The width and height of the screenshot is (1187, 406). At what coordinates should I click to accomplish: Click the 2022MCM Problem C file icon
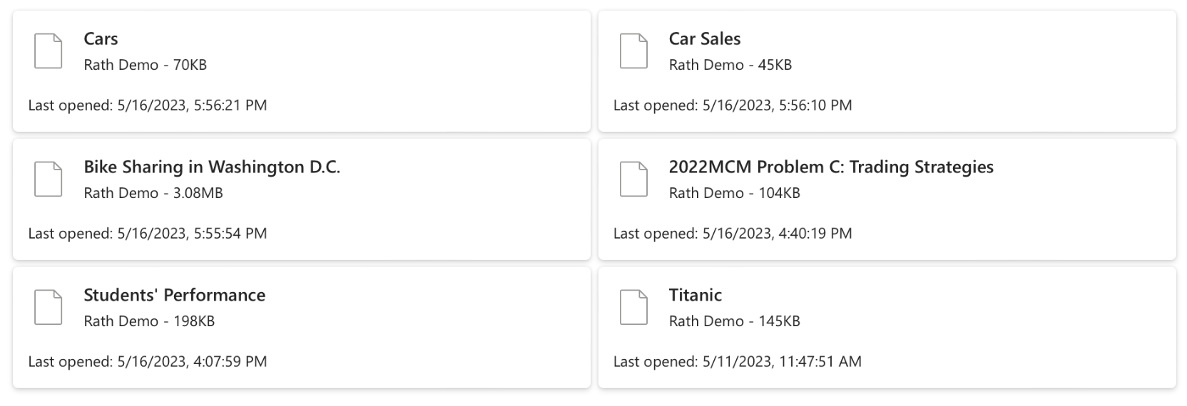point(633,179)
